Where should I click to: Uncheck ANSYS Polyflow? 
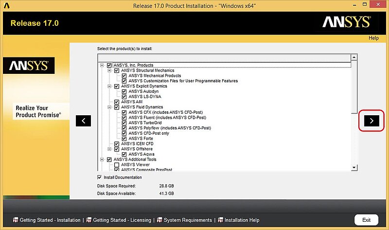124,128
